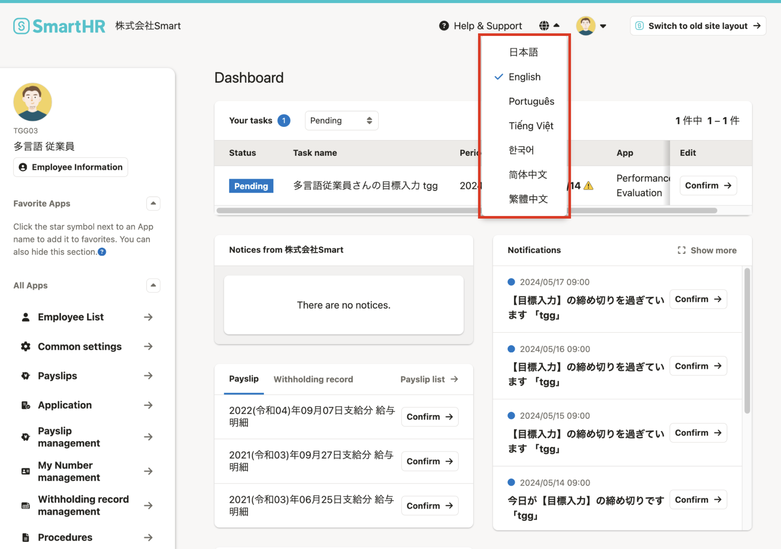
Task: Click the My Number management card icon
Action: click(x=25, y=471)
